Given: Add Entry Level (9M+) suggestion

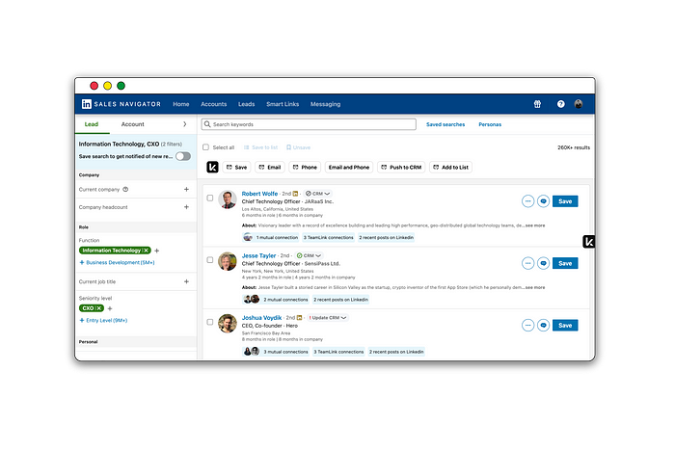Looking at the screenshot, I should coord(103,321).
